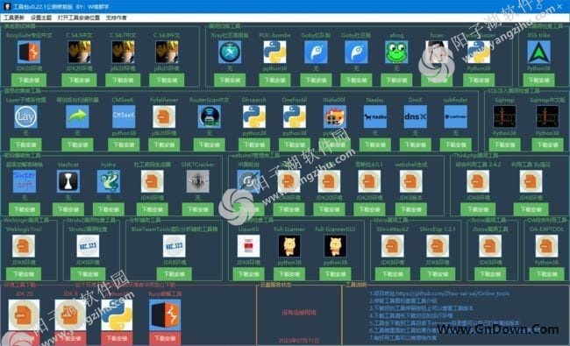Click 下载安装 under XSStrike
The width and height of the screenshot is (570, 346).
click(x=538, y=81)
